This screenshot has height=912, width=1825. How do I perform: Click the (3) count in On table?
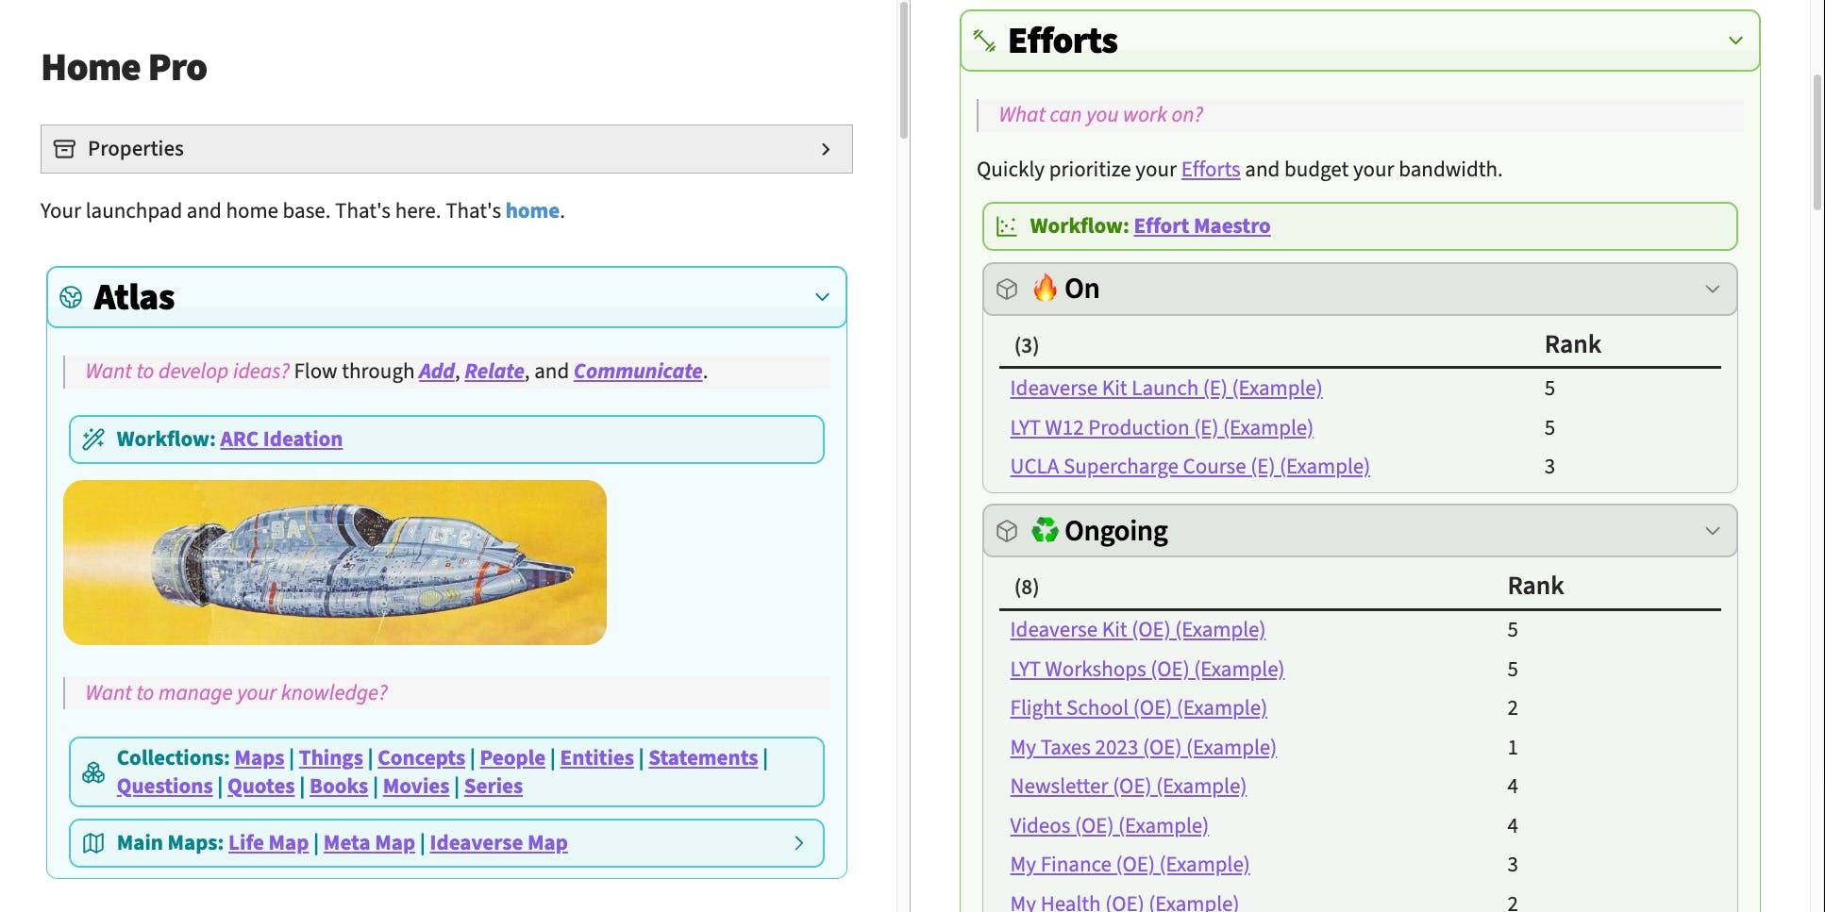1027,346
